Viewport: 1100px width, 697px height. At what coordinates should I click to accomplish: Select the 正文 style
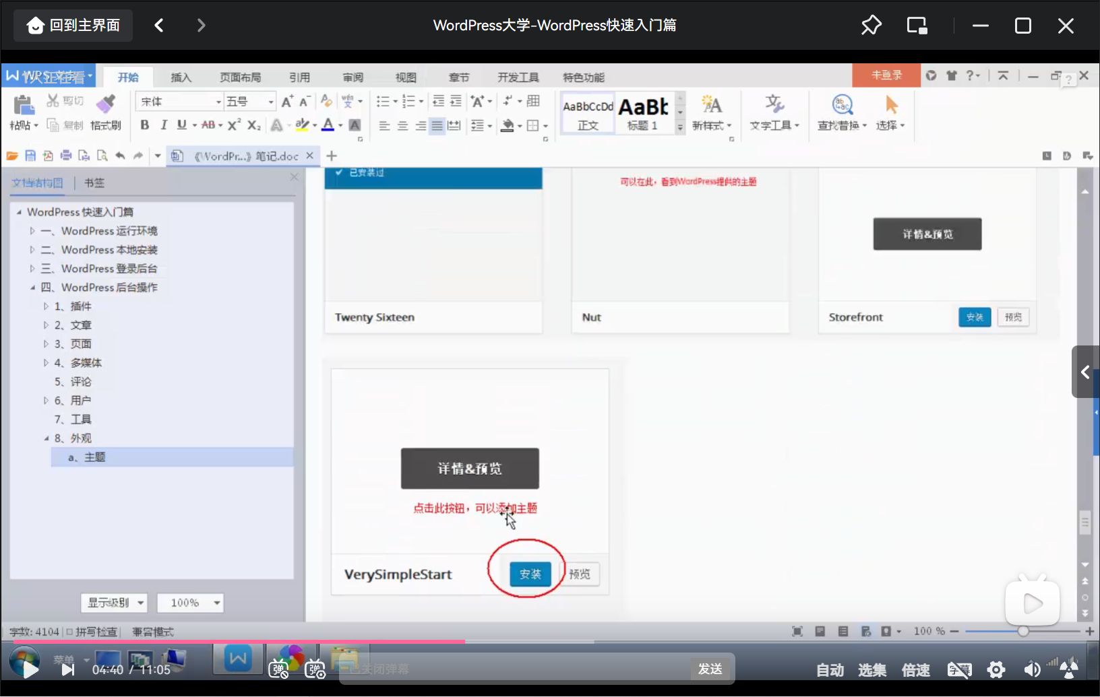[588, 113]
